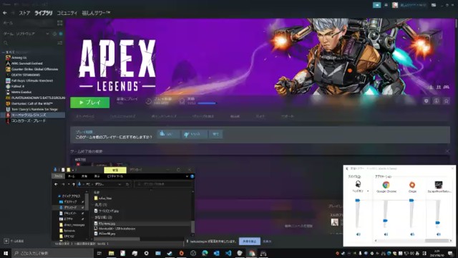Expand the ゲーム、ソフトウェア filter dropdown
This screenshot has width=458, height=258.
click(x=47, y=34)
